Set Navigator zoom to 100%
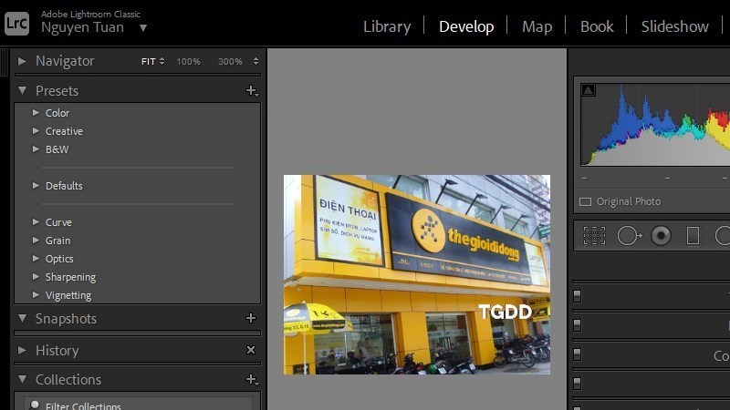 coord(188,61)
